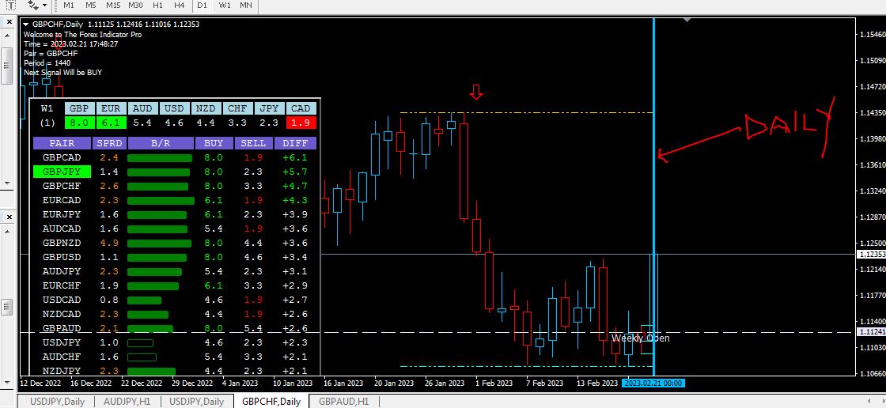Click the NZD currency header cell
This screenshot has height=408, width=886.
tap(206, 108)
